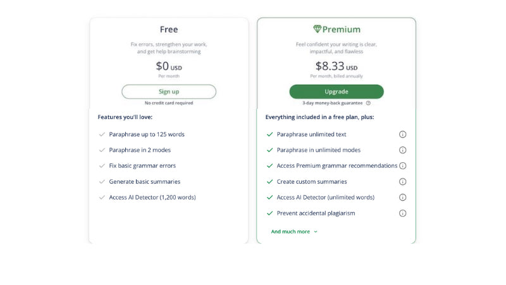Click the $8.33 USD price
Screen dimensions: 506x285
coord(336,66)
